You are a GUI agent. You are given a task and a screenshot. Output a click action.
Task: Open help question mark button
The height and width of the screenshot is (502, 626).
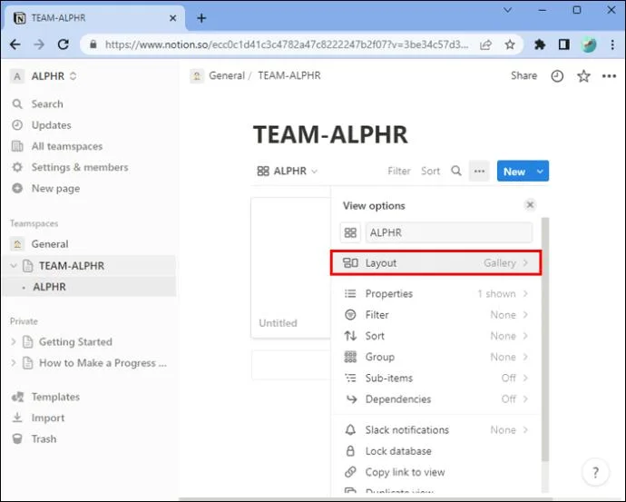[595, 472]
